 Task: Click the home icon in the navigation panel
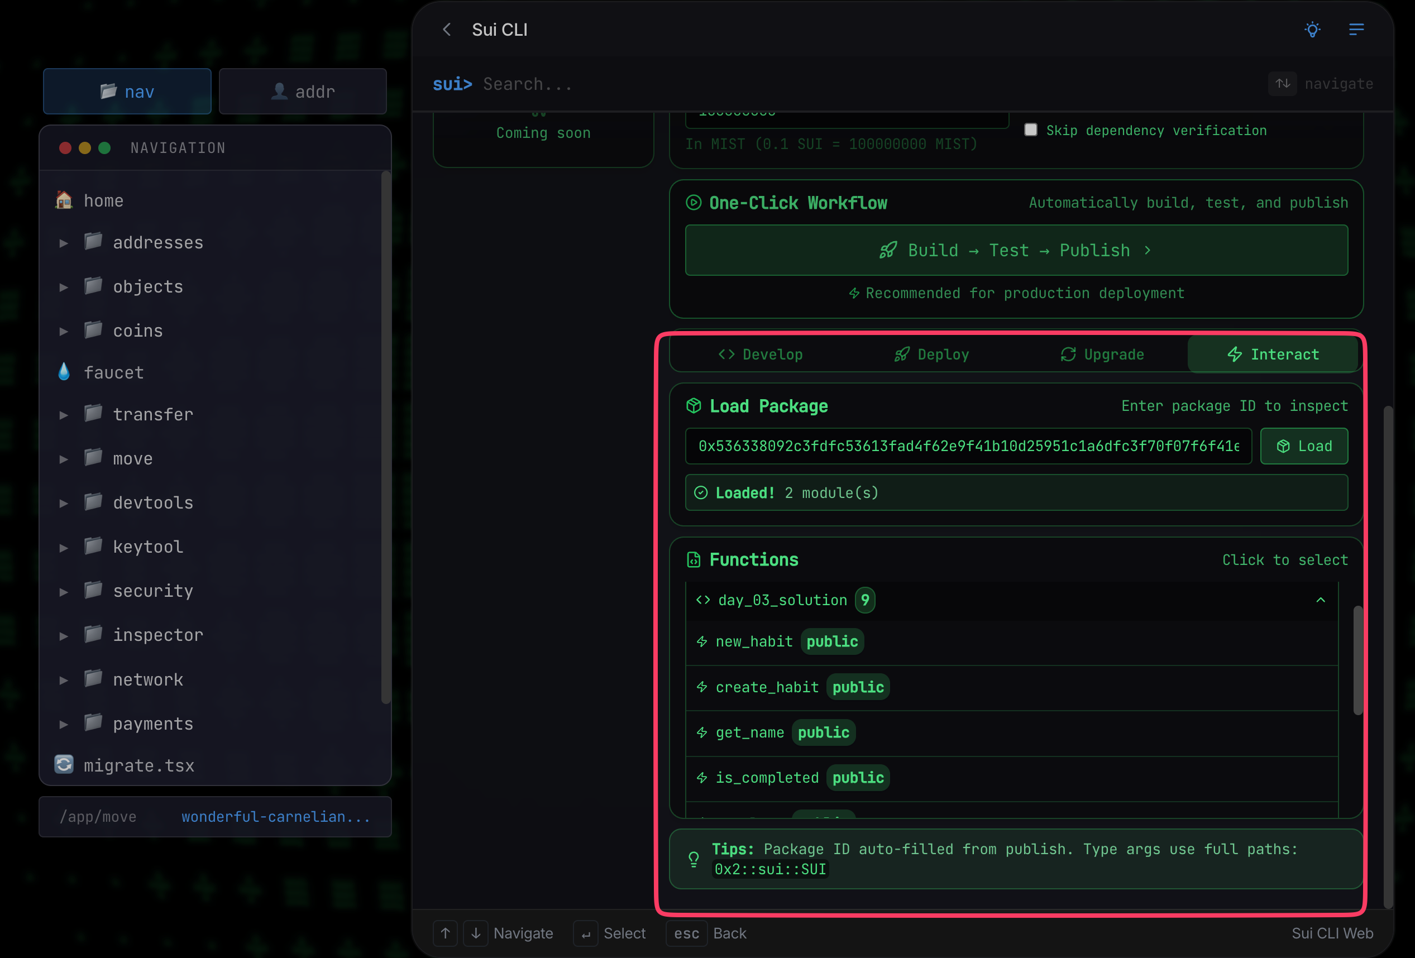coord(63,200)
